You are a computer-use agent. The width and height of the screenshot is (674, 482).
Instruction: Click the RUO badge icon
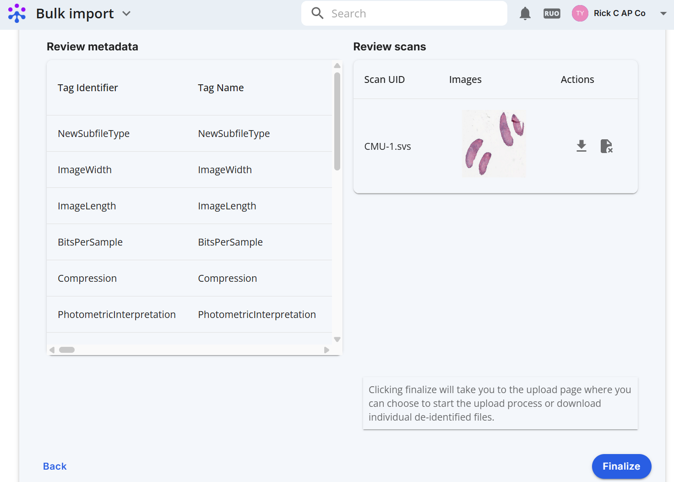[552, 13]
